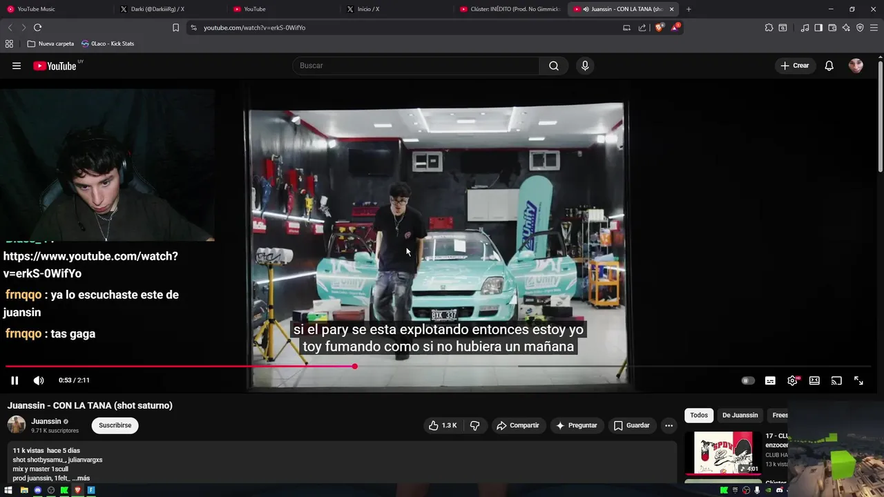This screenshot has height=497, width=884.
Task: Open Brave VPN shield icon
Action: pyautogui.click(x=860, y=28)
